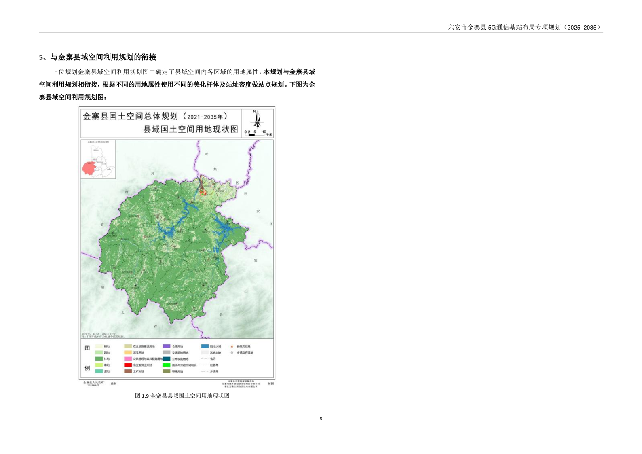Click the red 商业服务业用地 swatch

tap(128, 365)
